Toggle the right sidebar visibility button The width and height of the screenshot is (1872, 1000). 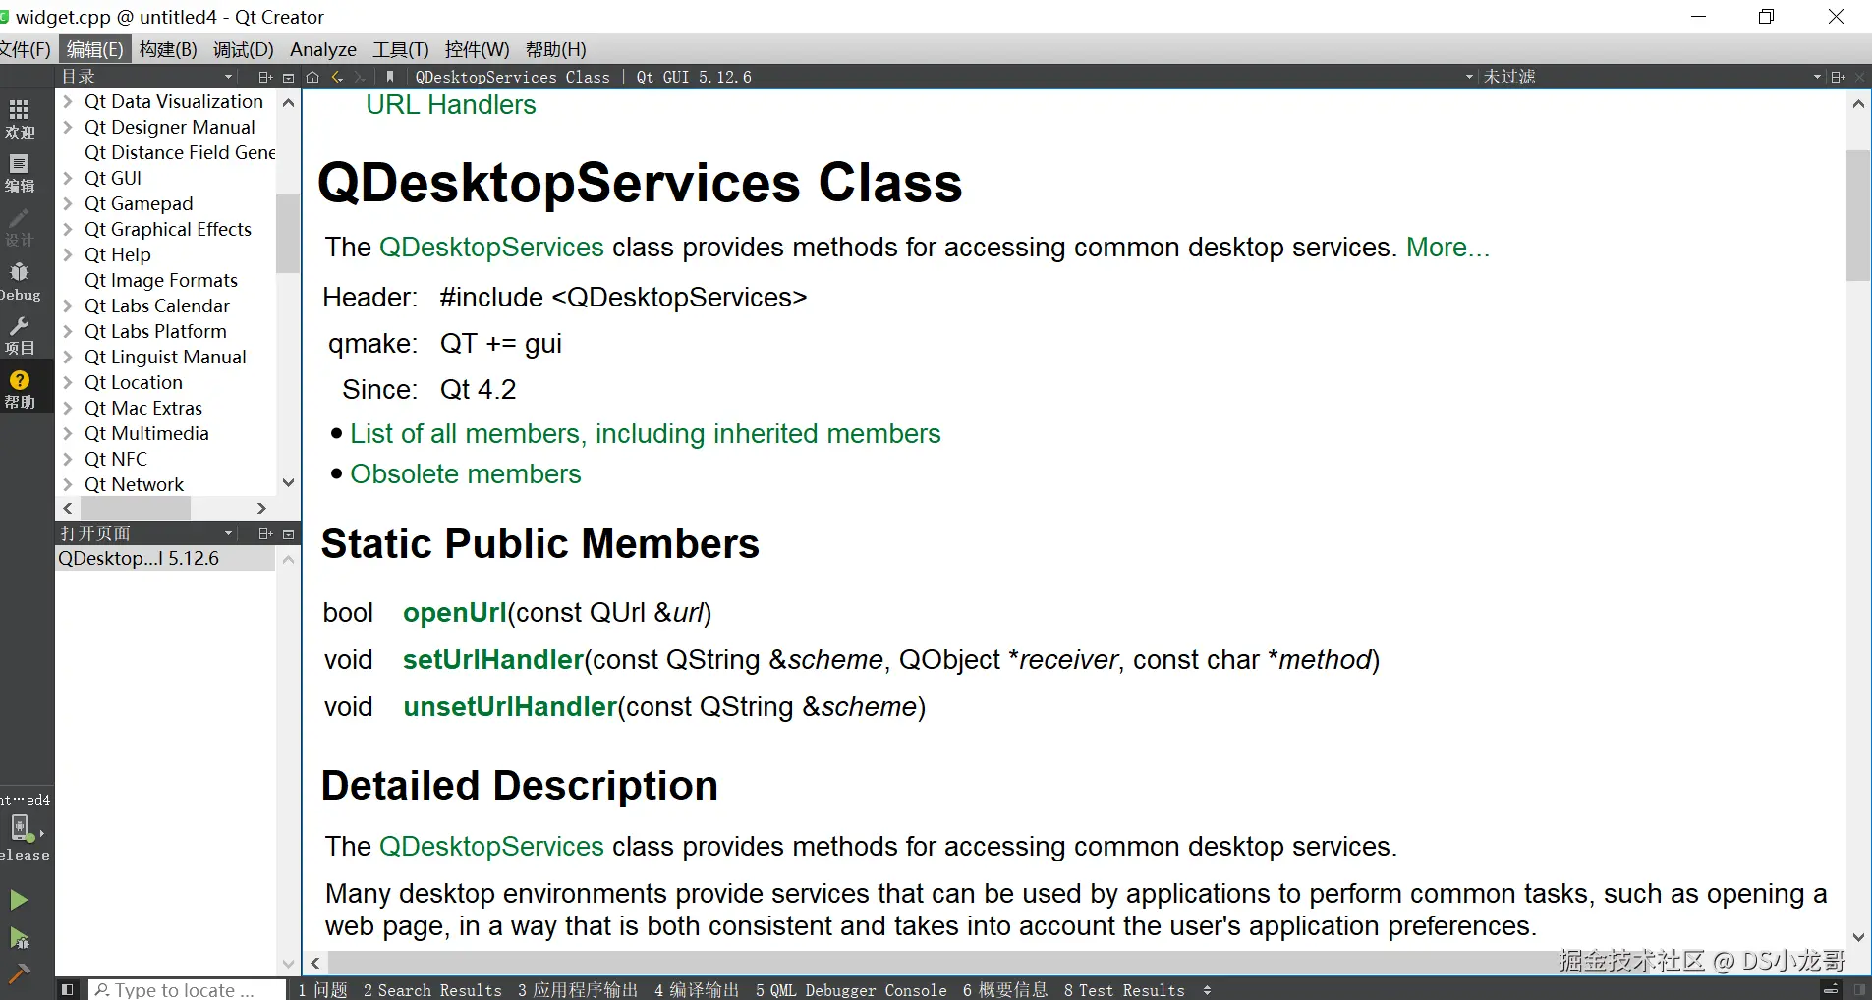pyautogui.click(x=1859, y=989)
